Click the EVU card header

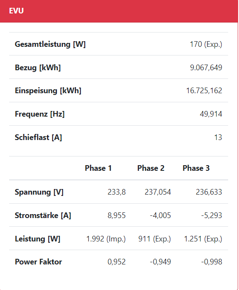click(x=119, y=11)
